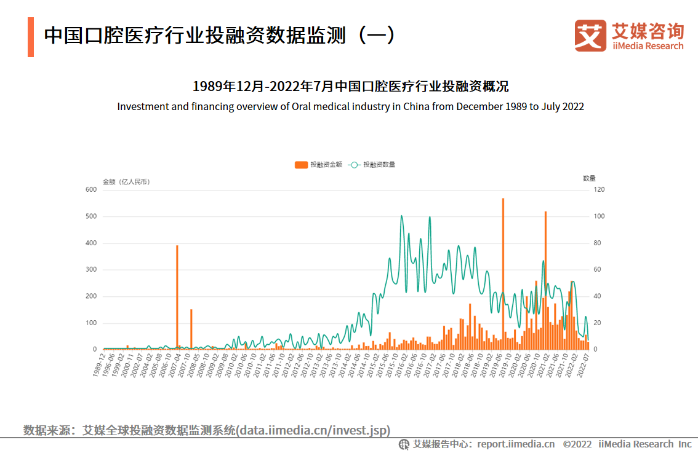Click the 2017-06 x-axis label

pos(439,365)
